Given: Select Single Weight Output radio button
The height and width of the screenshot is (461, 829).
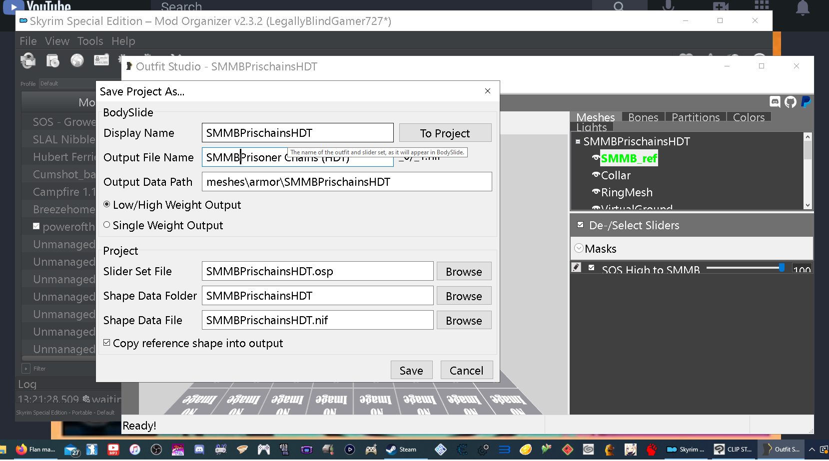Looking at the screenshot, I should (x=106, y=225).
